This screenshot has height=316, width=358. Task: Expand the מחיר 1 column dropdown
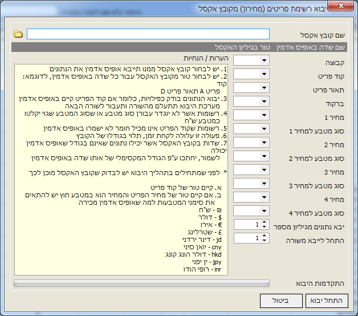tap(264, 115)
